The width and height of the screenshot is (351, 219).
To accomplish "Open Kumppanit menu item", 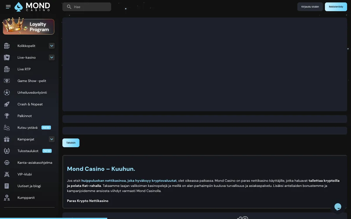I will pos(26,198).
